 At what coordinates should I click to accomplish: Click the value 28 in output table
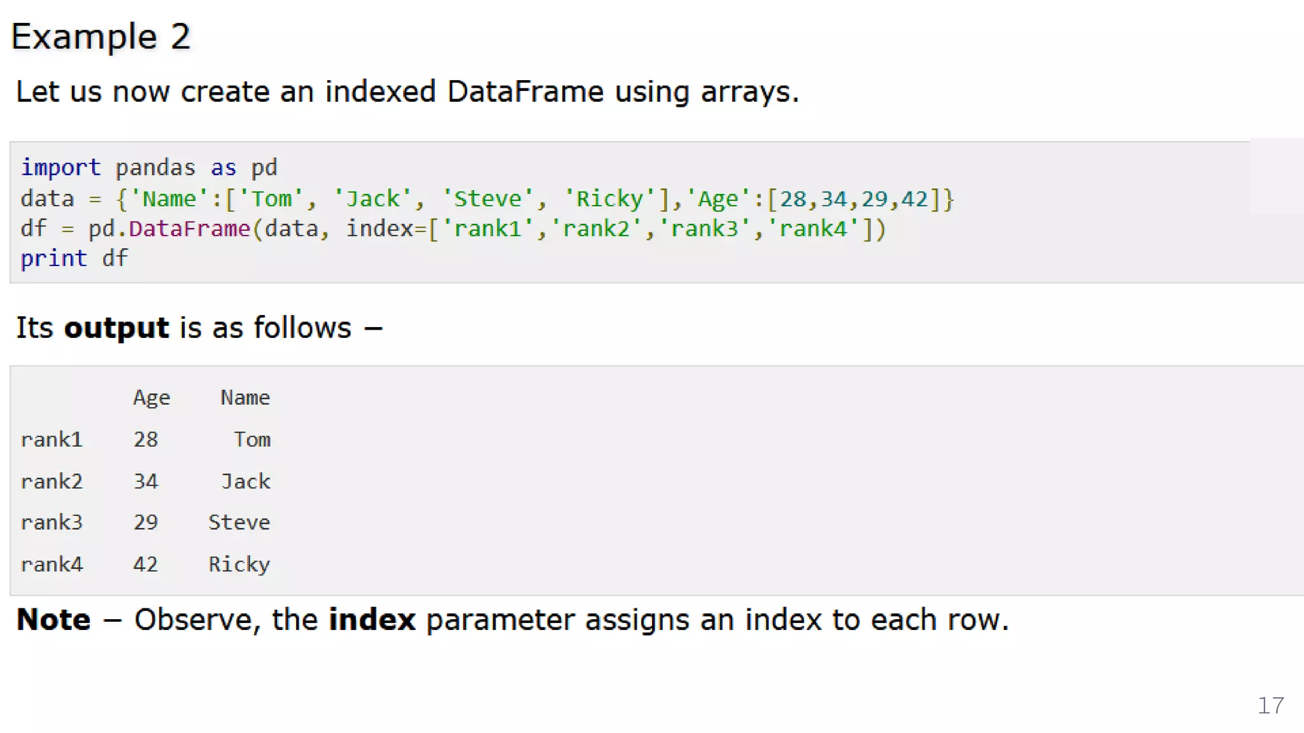146,440
